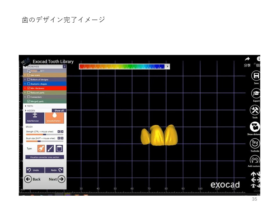Expand the HIDDEN section

(x=26, y=111)
